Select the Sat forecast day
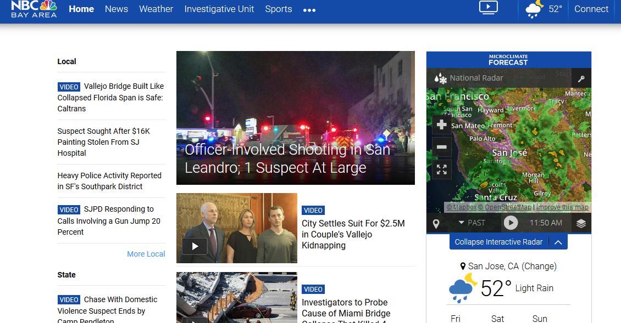Screen dimensions: 621x323 click(x=497, y=319)
